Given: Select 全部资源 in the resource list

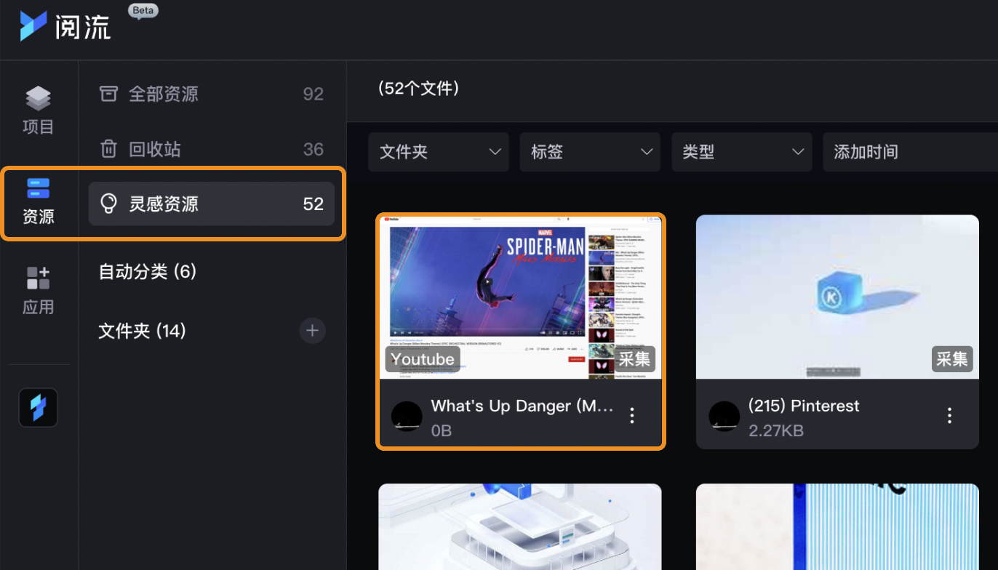Looking at the screenshot, I should pos(212,94).
